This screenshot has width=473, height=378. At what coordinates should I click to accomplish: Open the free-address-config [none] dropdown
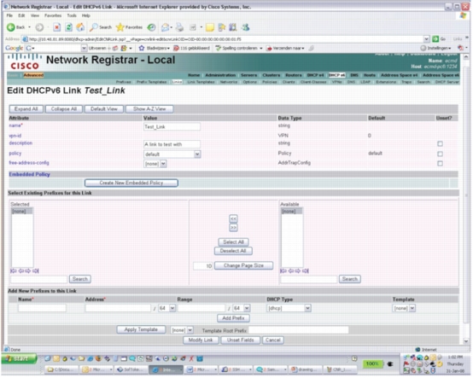163,165
